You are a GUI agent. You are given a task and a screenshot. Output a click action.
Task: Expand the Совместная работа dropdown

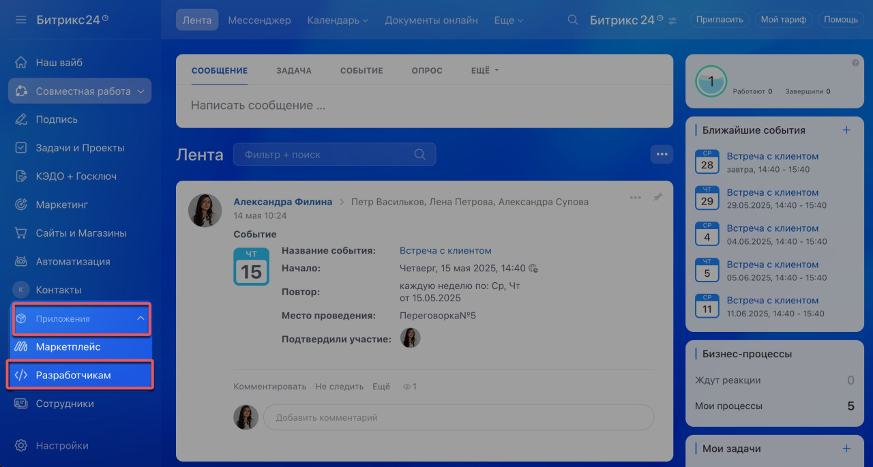click(x=141, y=91)
